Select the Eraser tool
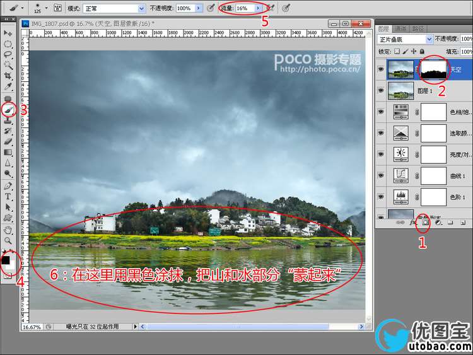Screen dimensions: 473x355 click(x=8, y=141)
